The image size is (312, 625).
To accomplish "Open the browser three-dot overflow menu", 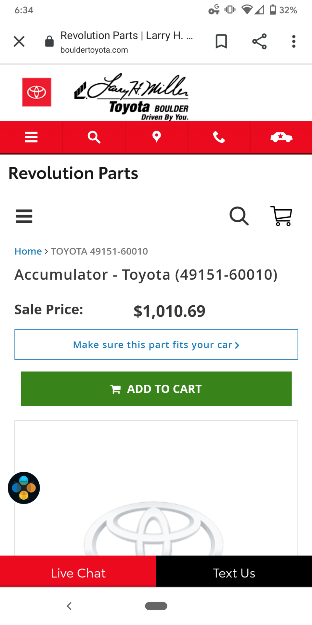I will click(294, 41).
